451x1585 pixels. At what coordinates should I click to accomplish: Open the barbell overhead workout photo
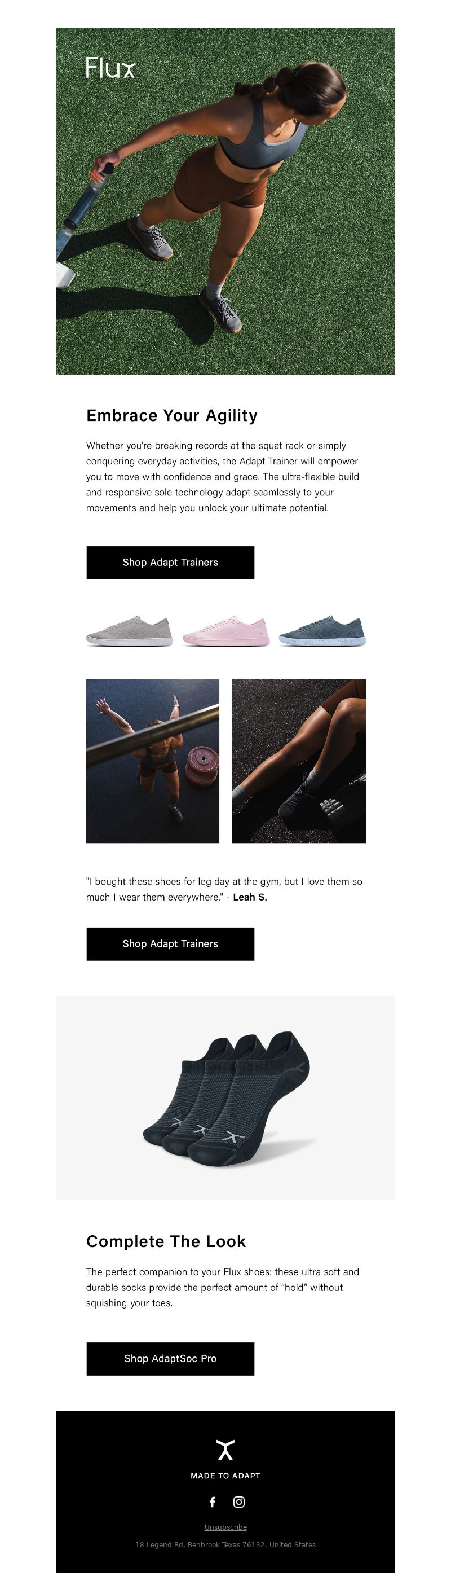coord(152,761)
